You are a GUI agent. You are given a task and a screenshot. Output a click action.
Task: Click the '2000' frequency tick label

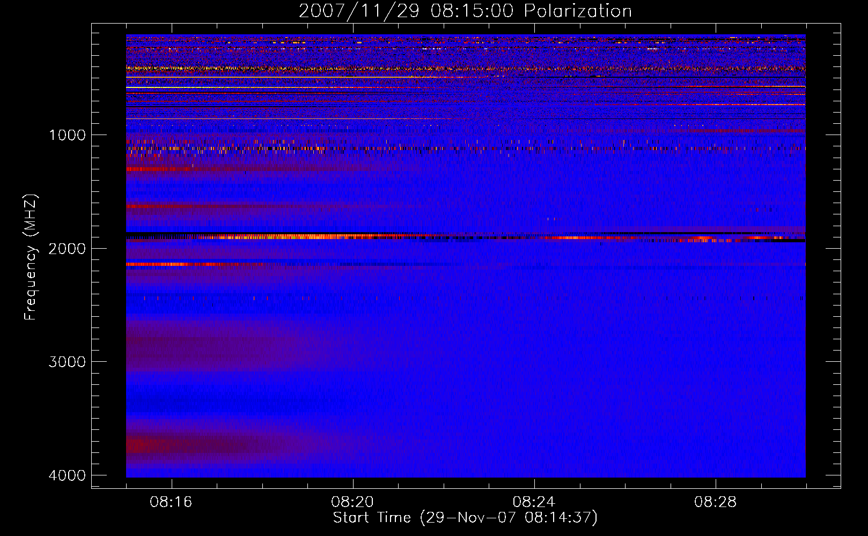click(x=67, y=248)
